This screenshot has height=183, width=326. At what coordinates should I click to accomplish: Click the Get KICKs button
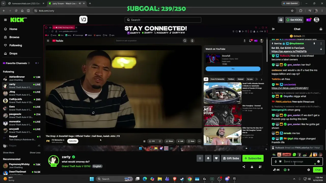click(x=294, y=20)
